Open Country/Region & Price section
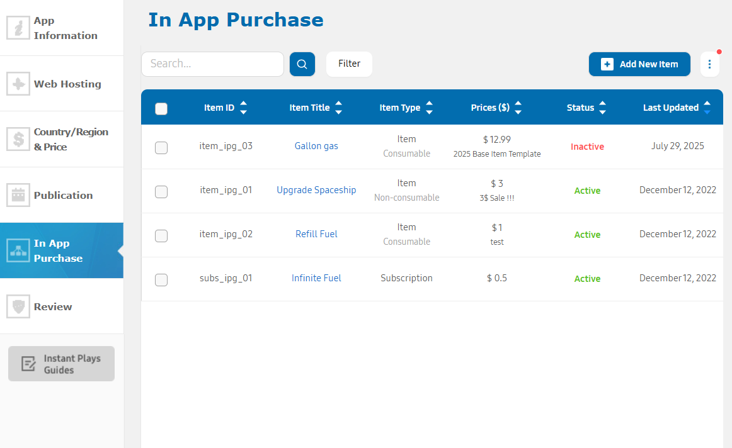 (62, 140)
